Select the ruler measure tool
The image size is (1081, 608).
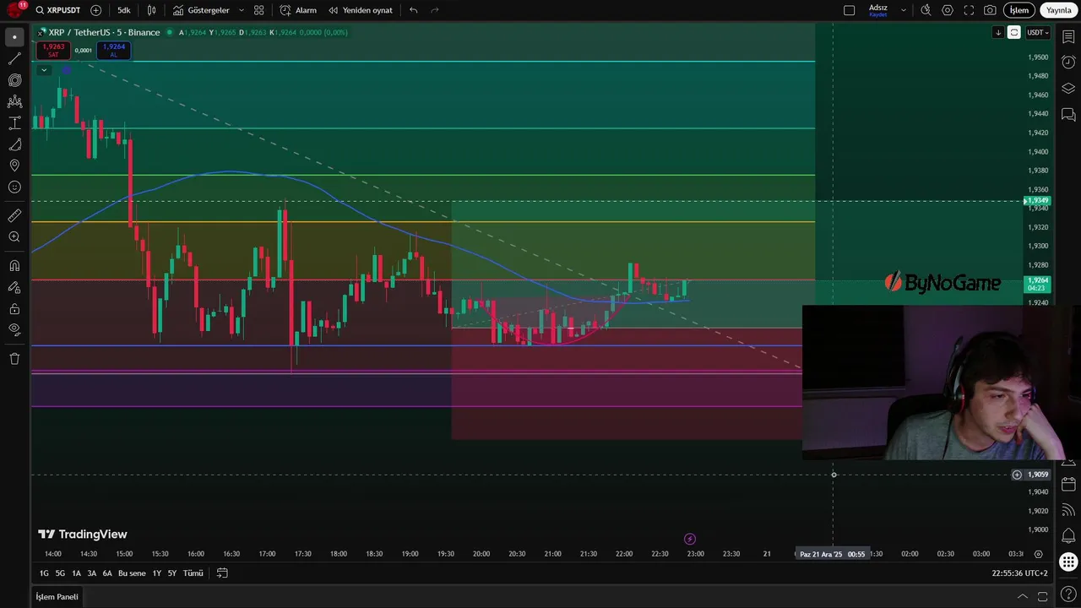[14, 216]
